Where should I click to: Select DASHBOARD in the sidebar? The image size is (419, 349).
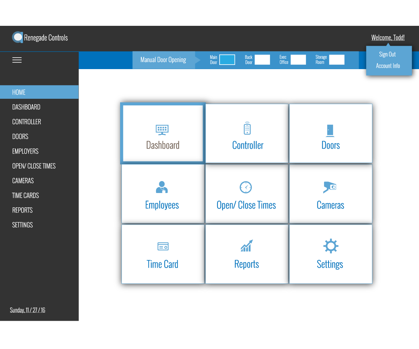pyautogui.click(x=26, y=107)
